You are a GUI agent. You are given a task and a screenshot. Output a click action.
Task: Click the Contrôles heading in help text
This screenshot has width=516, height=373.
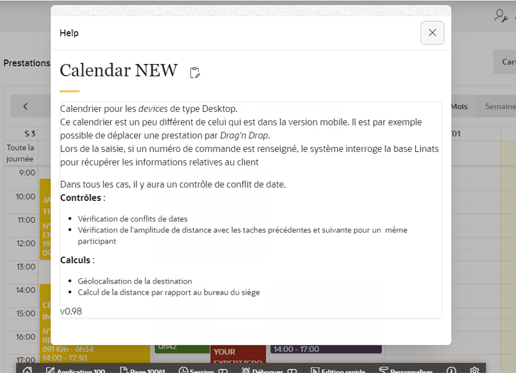[81, 198]
